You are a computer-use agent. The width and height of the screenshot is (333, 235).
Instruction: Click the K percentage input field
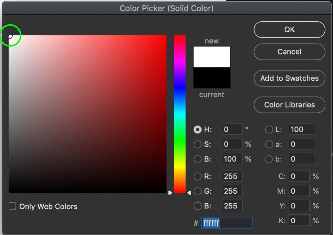(x=299, y=220)
